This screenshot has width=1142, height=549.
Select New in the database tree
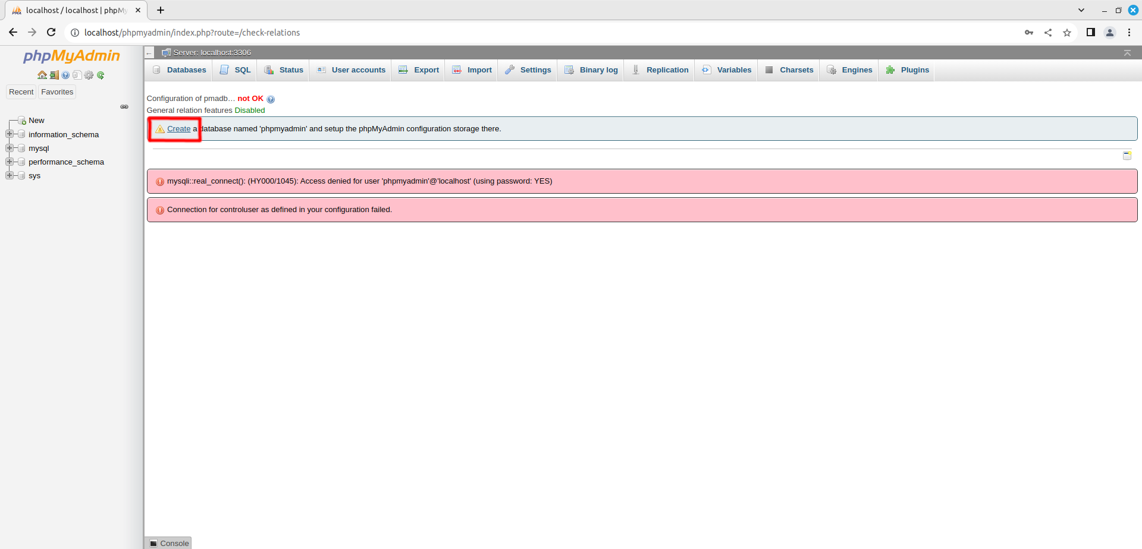tap(36, 121)
